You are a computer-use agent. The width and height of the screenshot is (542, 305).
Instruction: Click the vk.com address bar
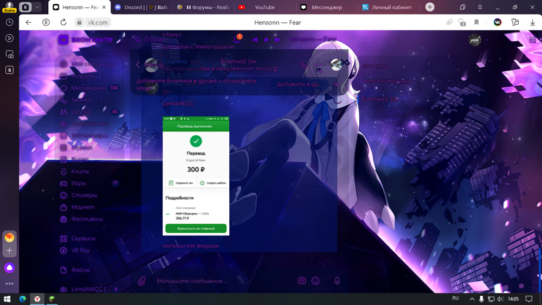click(x=98, y=22)
